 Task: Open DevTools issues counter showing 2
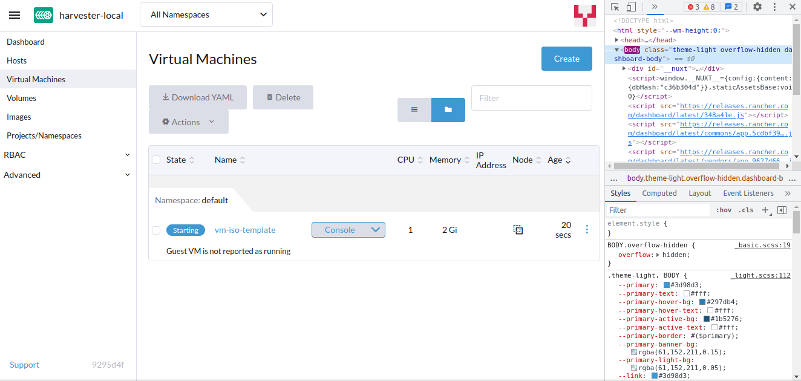pyautogui.click(x=732, y=7)
